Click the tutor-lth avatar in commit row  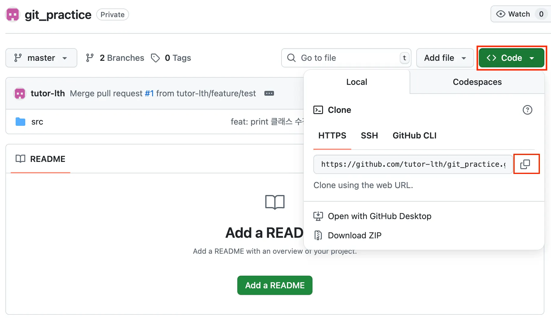pyautogui.click(x=20, y=94)
